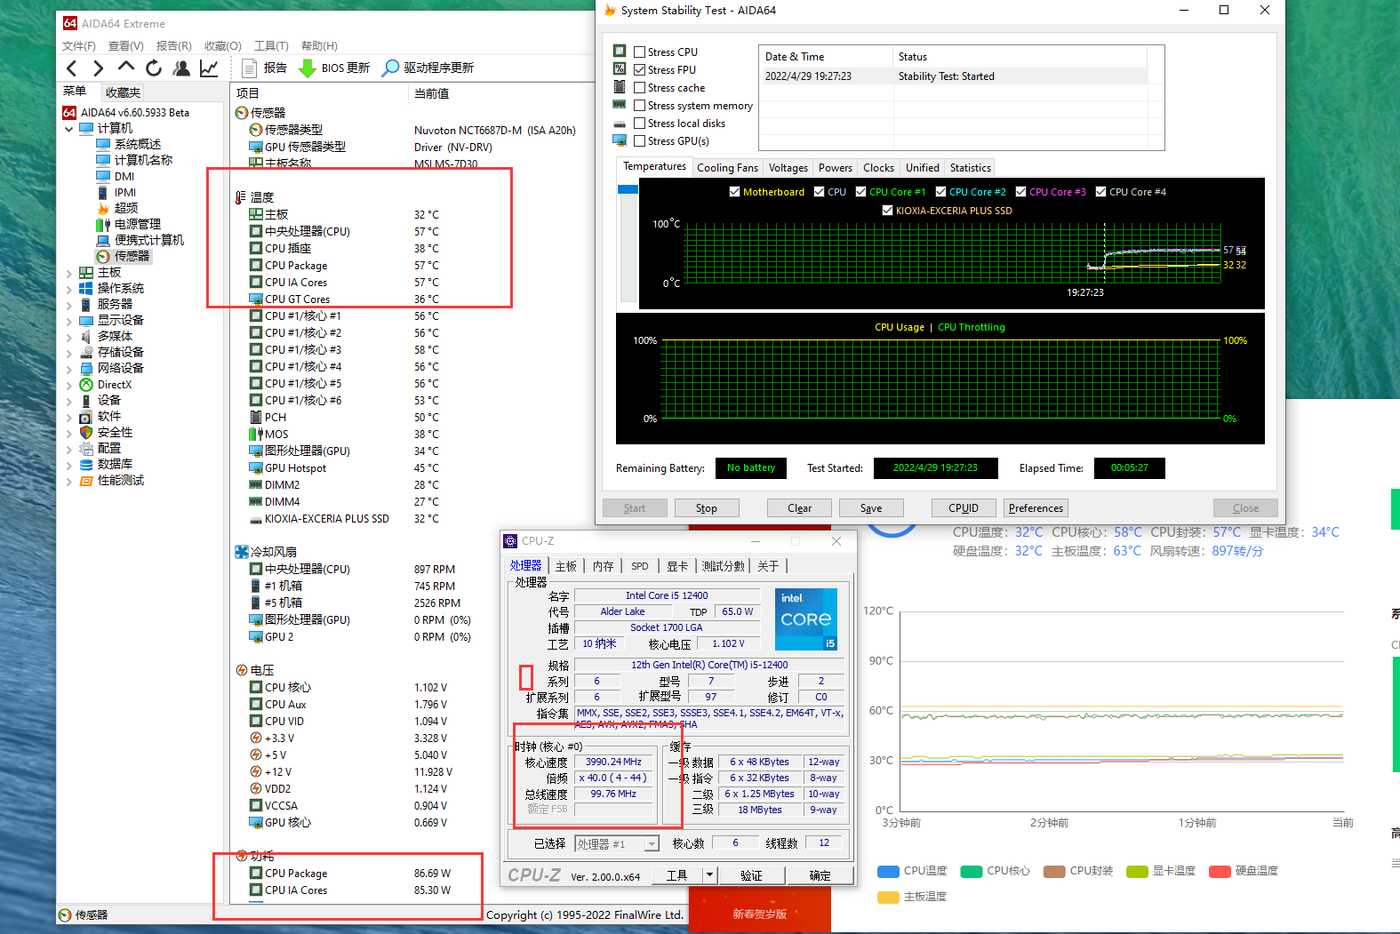Image resolution: width=1400 pixels, height=934 pixels.
Task: Open Preferences in the Stability Test window
Action: (x=1036, y=508)
